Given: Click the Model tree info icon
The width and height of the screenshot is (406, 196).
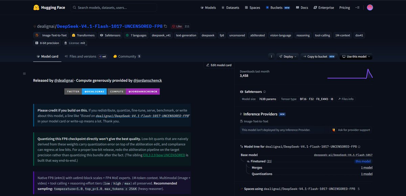Looking at the screenshot, I should coord(359,147).
